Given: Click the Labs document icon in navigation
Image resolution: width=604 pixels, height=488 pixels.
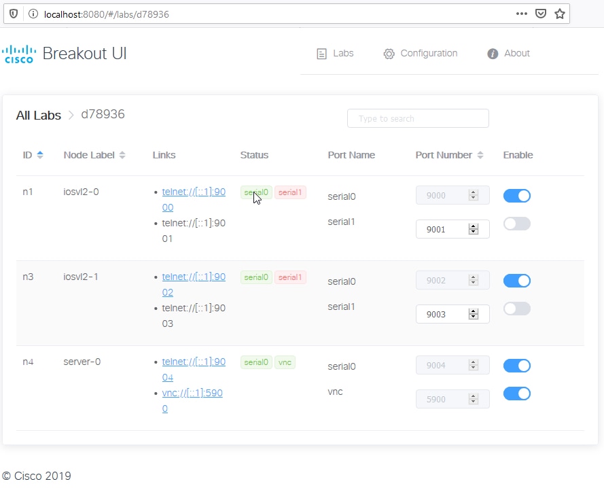Looking at the screenshot, I should [x=323, y=53].
